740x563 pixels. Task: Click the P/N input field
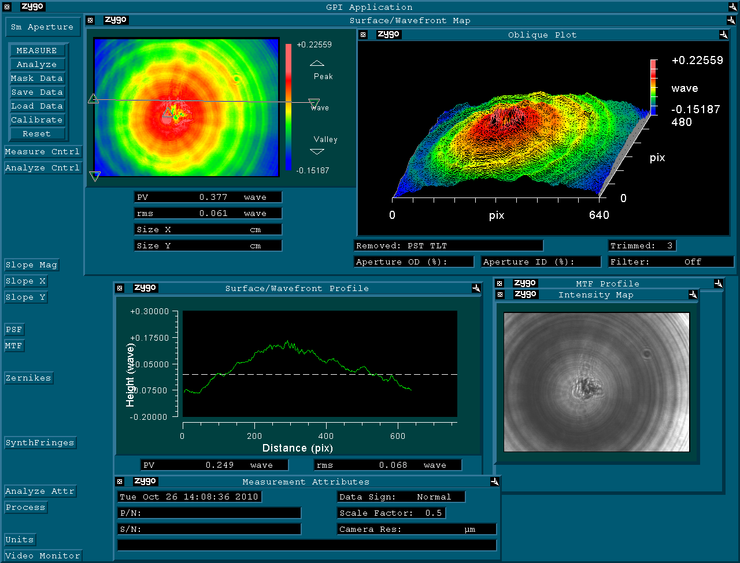(209, 513)
